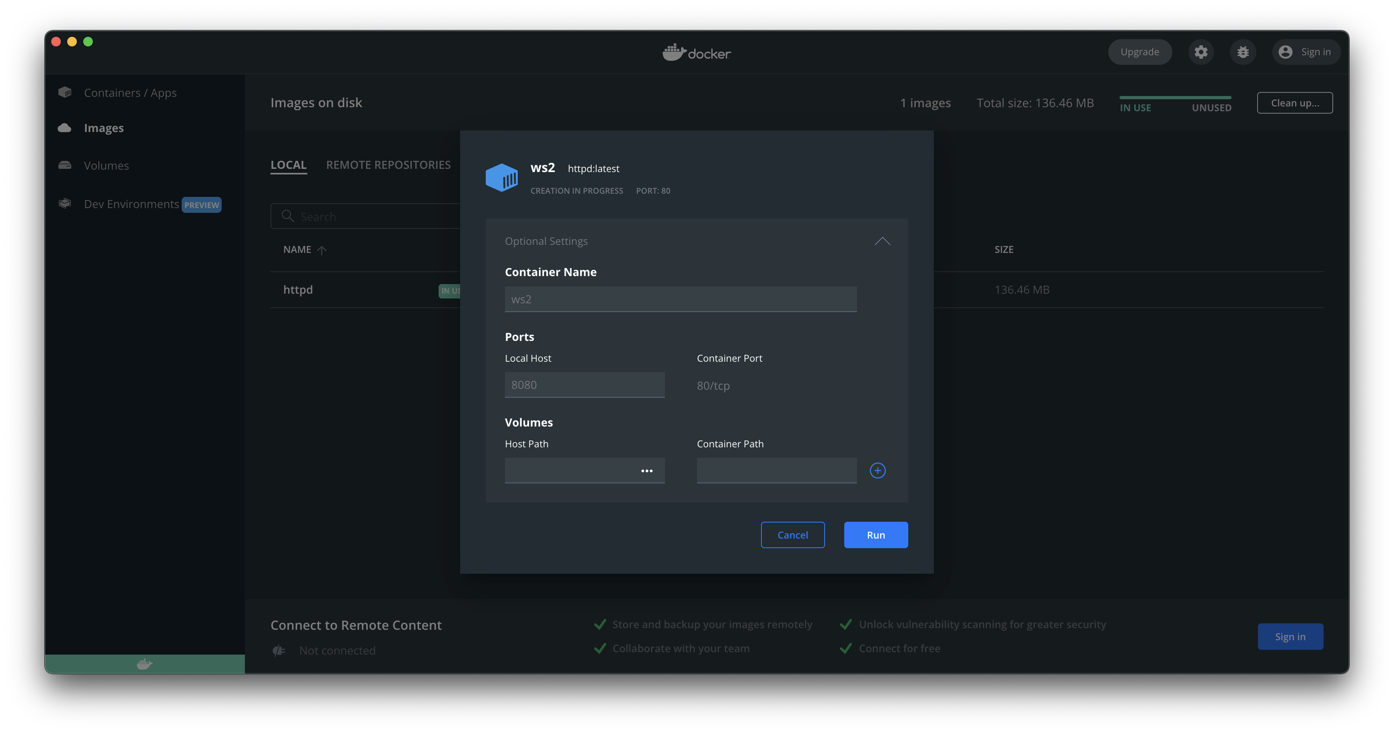This screenshot has height=733, width=1394.
Task: Click the Docker whale status icon at bottom-left
Action: point(144,664)
